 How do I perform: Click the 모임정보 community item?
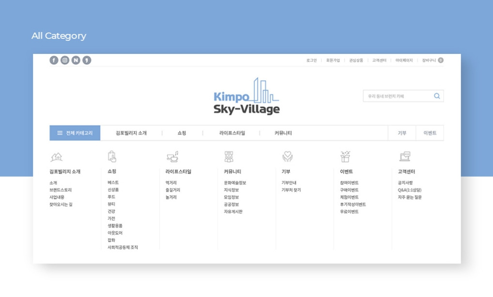[x=231, y=197]
